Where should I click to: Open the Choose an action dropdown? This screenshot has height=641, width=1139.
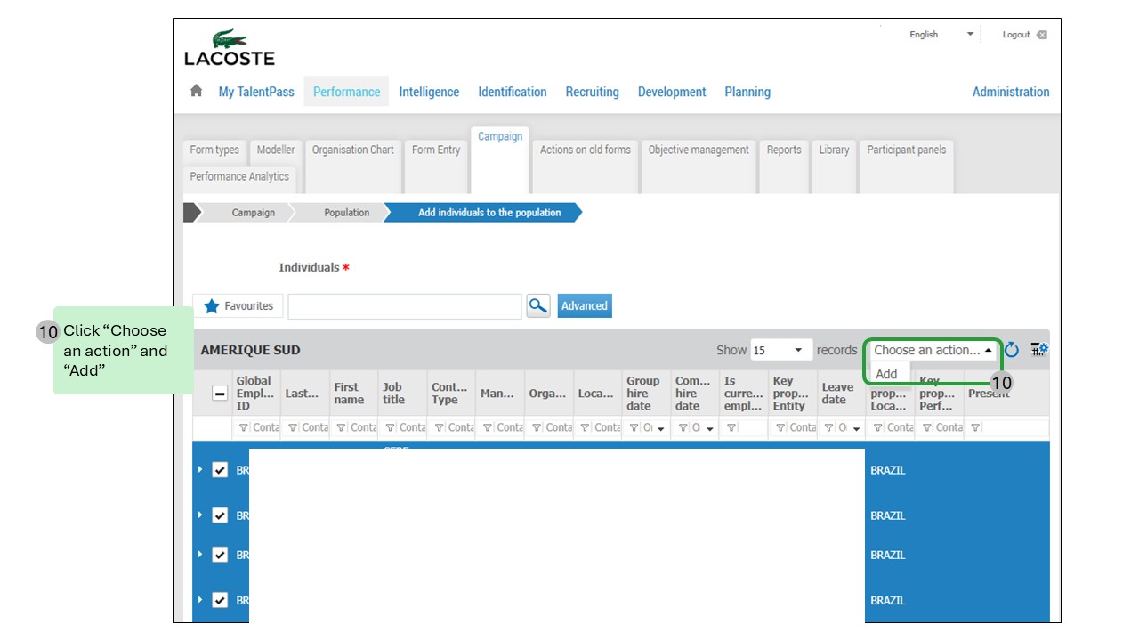(x=932, y=350)
